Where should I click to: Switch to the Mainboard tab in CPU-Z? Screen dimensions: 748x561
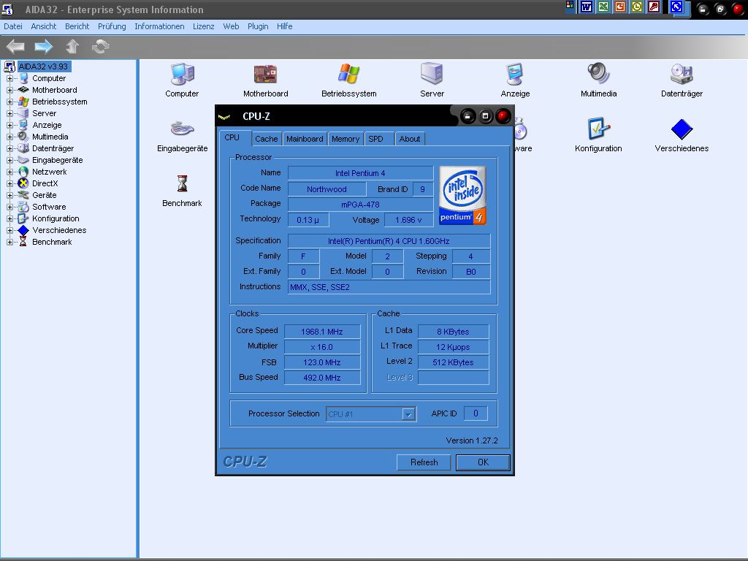click(305, 139)
